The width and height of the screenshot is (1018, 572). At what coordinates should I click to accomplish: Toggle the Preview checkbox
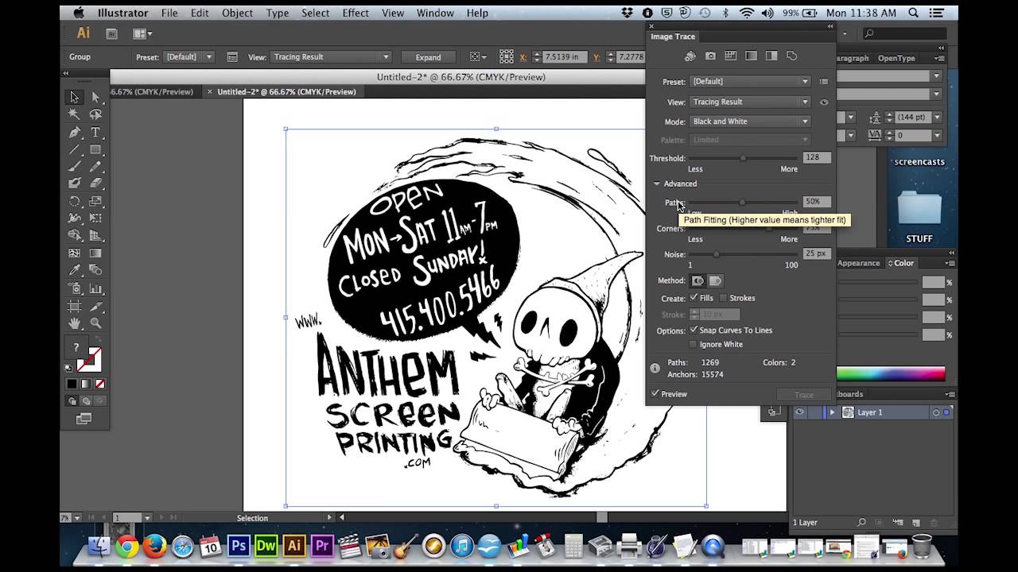656,393
